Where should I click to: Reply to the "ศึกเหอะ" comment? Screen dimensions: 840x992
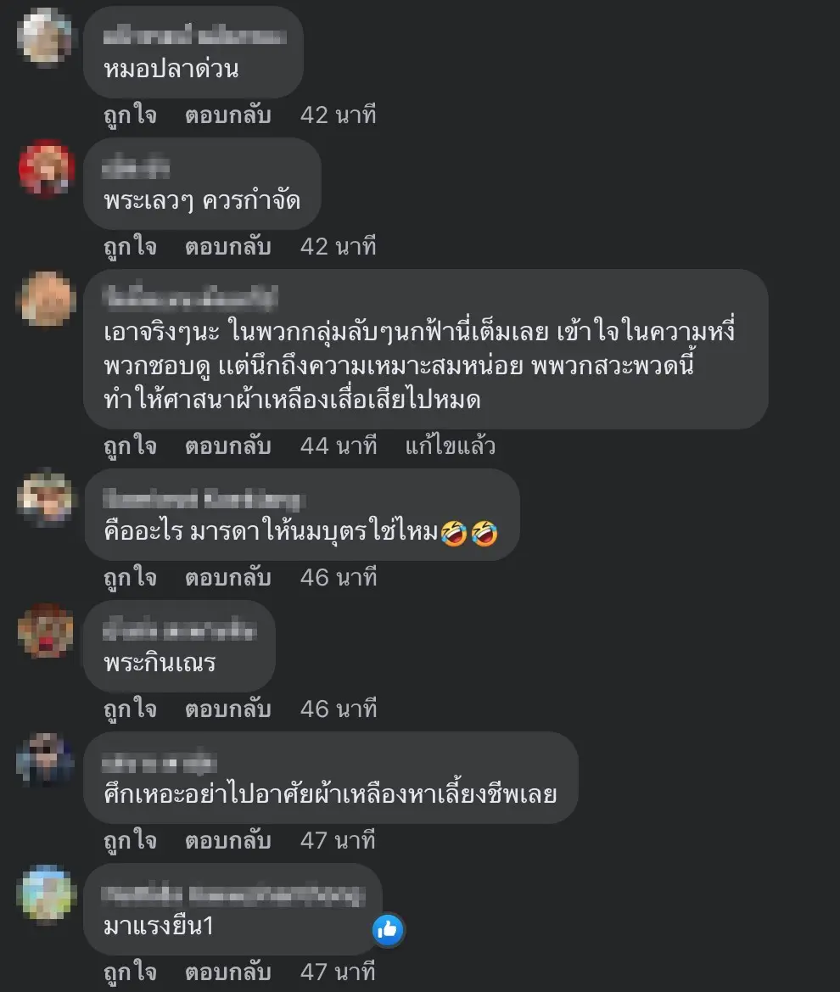click(227, 842)
